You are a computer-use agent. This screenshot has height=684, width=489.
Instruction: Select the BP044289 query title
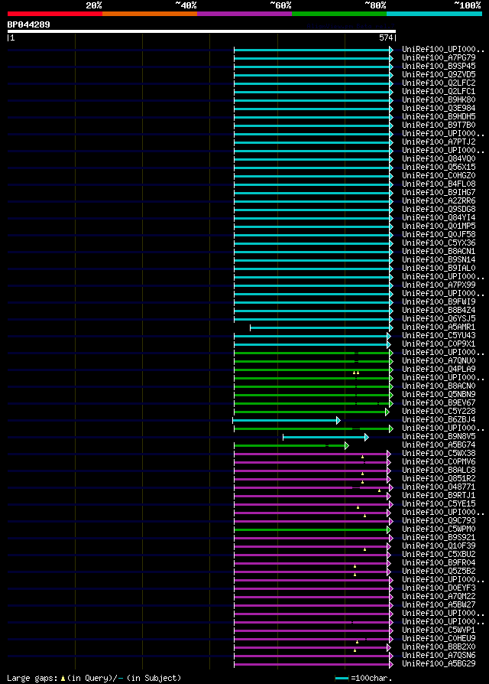(x=29, y=24)
